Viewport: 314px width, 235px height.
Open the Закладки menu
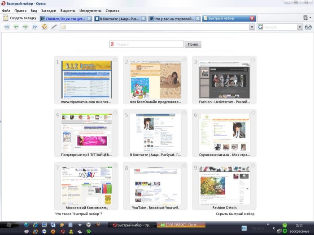point(48,10)
